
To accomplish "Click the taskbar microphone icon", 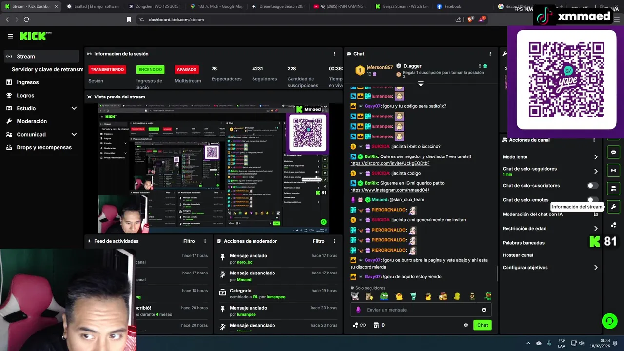I will click(x=549, y=343).
